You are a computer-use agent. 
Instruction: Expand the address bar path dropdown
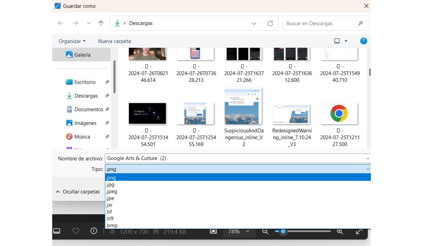click(x=254, y=24)
